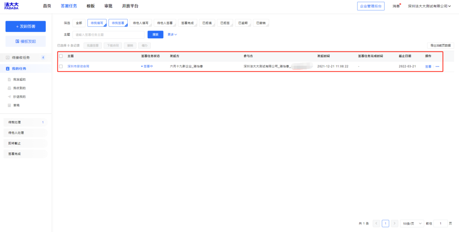This screenshot has width=459, height=232.
Task: Open the 深圳法大大测试有限公司 account dropdown
Action: pos(429,6)
